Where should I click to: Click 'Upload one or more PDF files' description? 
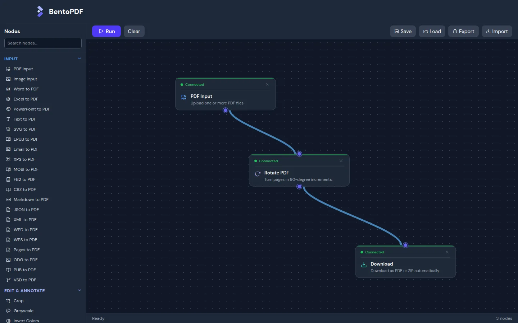point(217,103)
